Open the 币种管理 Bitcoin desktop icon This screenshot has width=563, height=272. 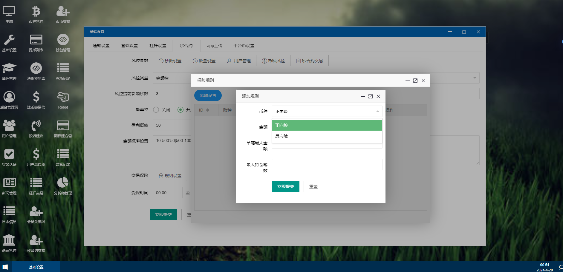(x=36, y=14)
